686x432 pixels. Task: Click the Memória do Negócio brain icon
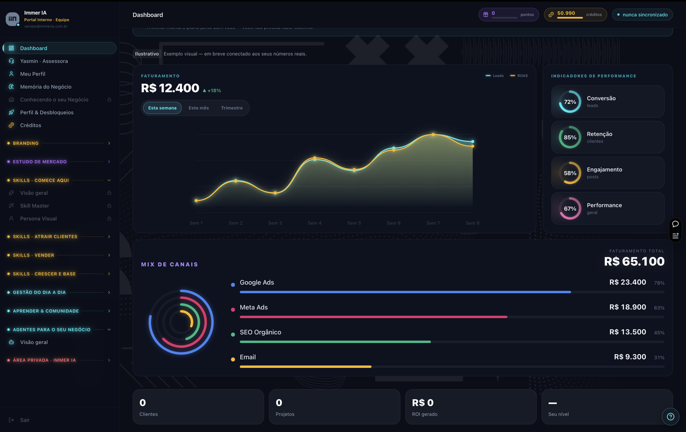point(11,87)
